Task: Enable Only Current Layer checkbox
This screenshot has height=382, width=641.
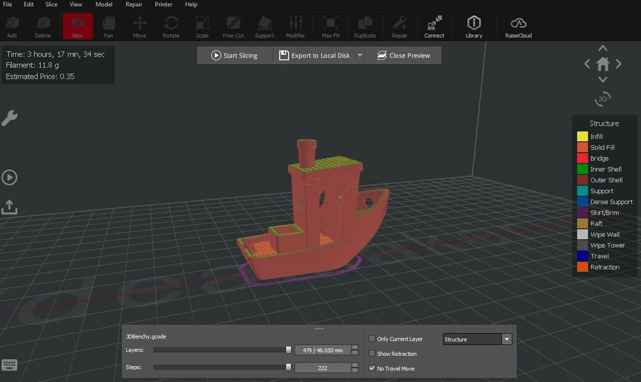Action: 372,339
